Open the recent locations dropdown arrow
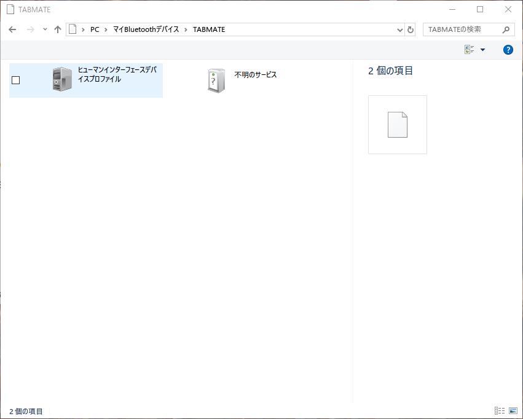This screenshot has height=419, width=523. point(45,29)
